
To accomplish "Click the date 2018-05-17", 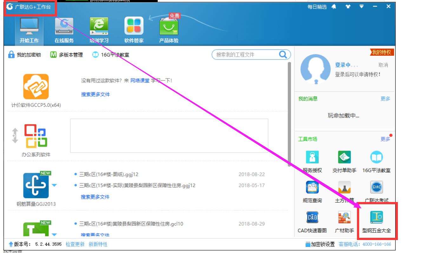I will (x=252, y=185).
